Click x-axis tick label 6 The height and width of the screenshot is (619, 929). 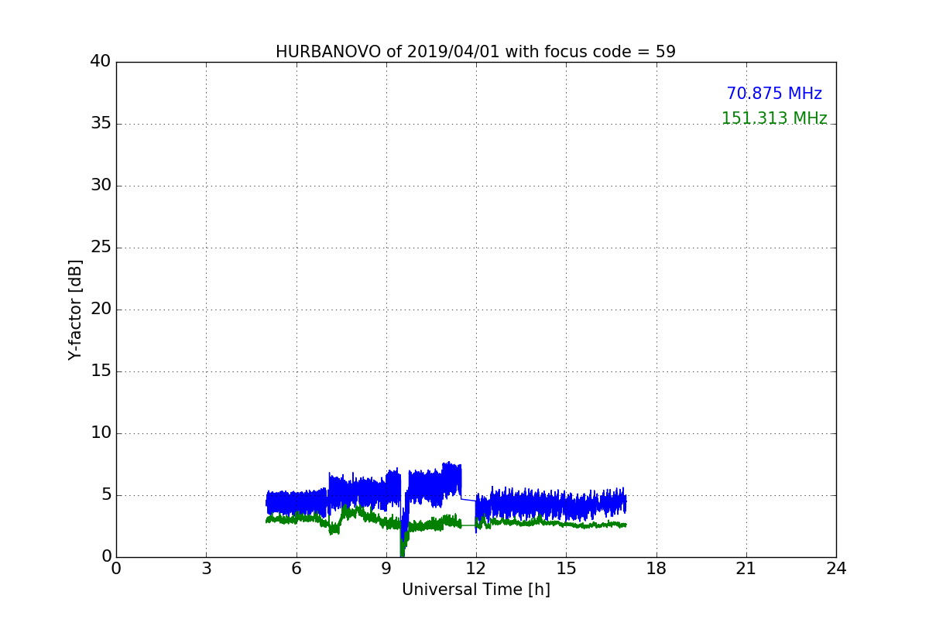pos(296,569)
